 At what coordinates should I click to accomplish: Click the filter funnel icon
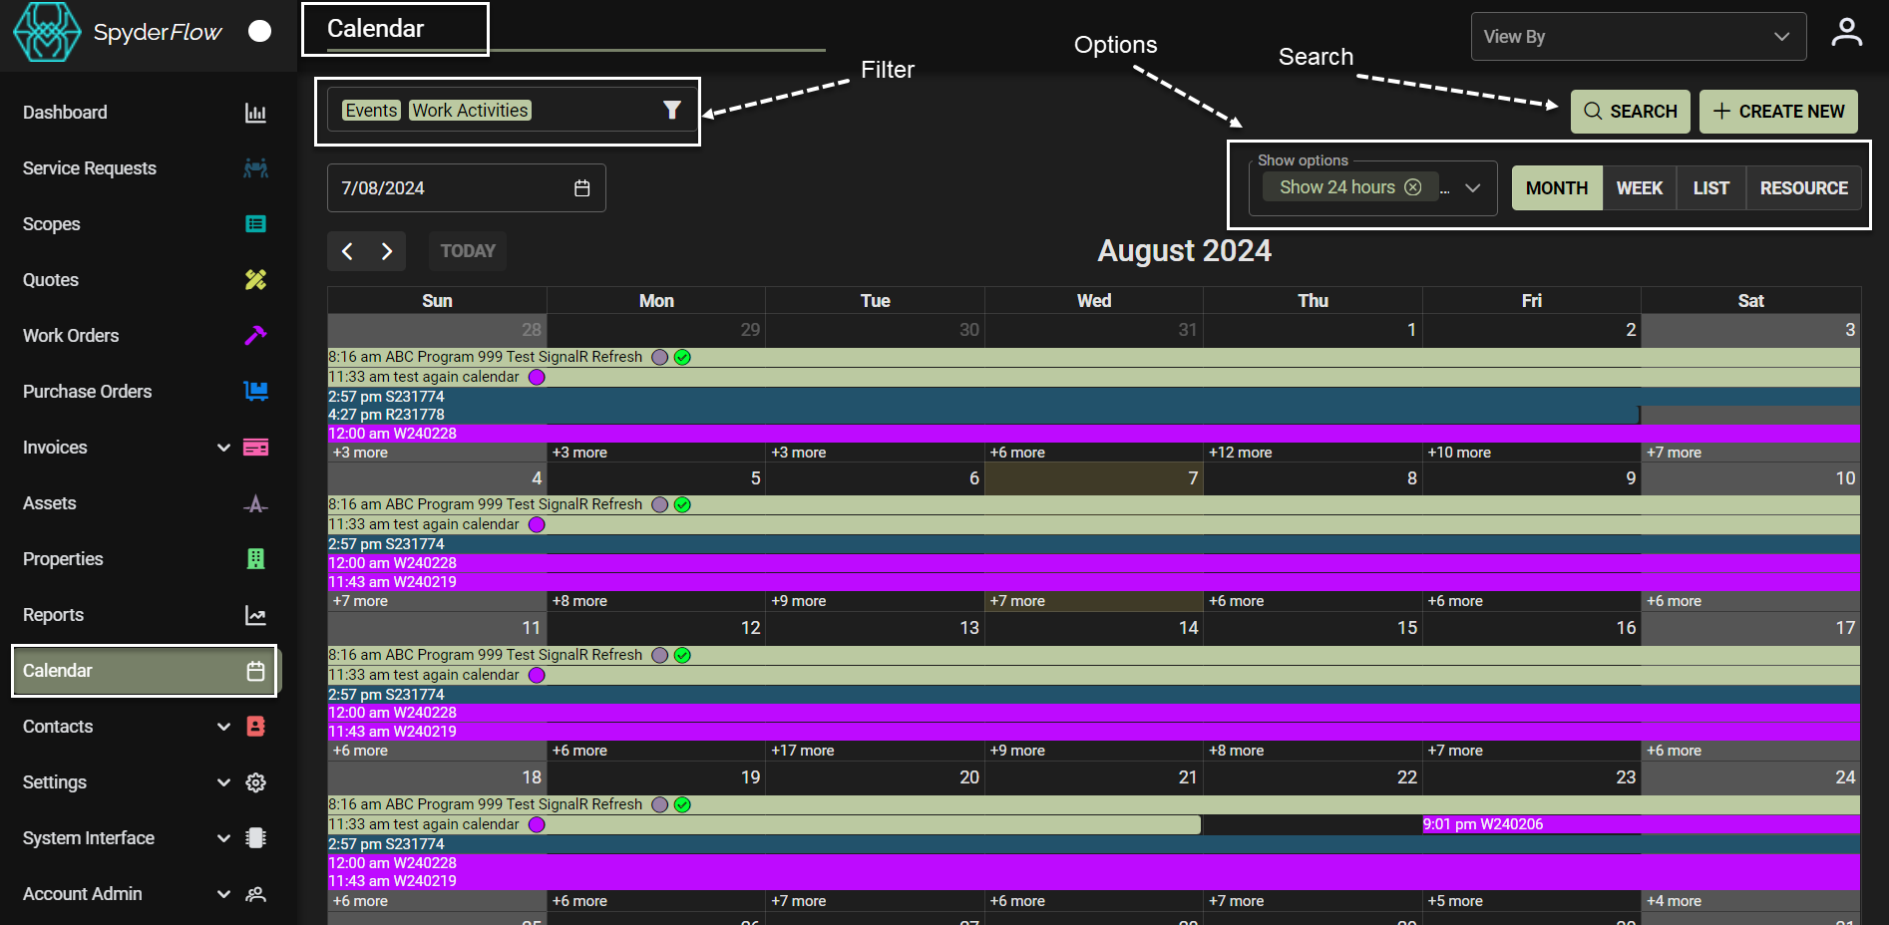click(x=672, y=111)
